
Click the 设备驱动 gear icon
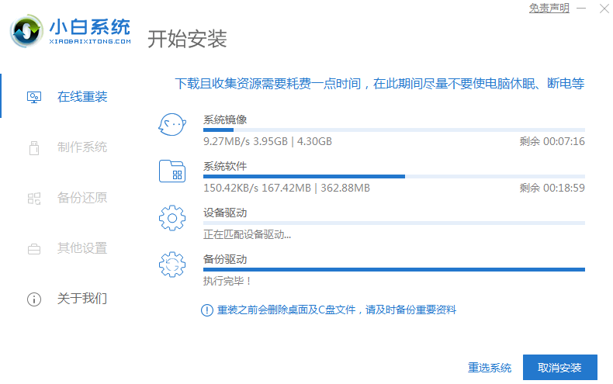(171, 218)
